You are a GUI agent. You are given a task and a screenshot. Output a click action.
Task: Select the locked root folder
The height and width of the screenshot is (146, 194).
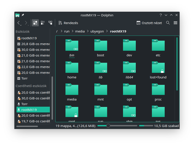tap(72, 112)
